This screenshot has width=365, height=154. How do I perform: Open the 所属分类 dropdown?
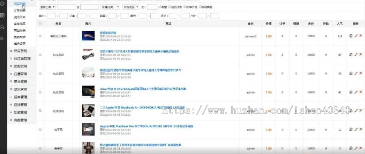click(110, 7)
